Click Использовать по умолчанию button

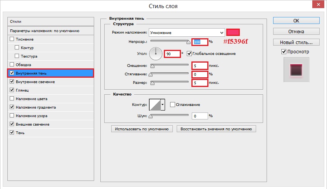[x=142, y=129]
